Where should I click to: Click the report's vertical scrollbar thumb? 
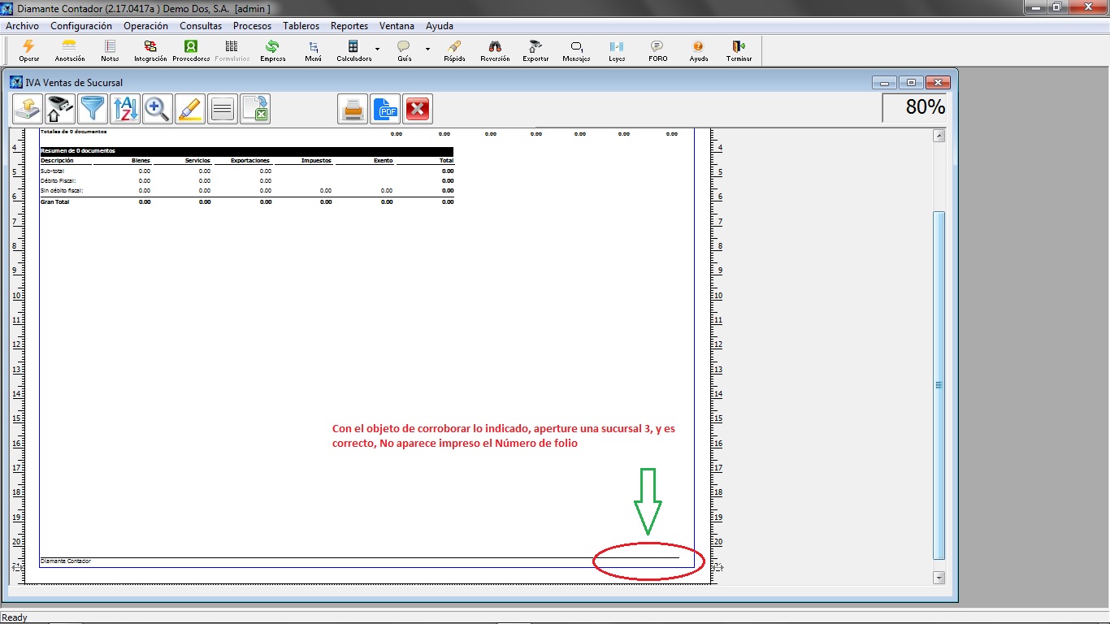point(939,385)
